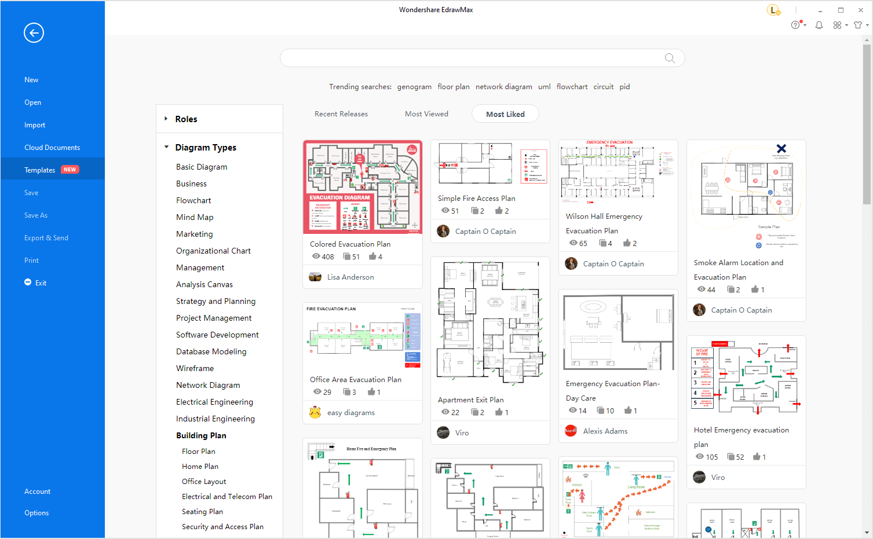Viewport: 873px width, 539px height.
Task: Click trending search circuit
Action: coord(604,87)
